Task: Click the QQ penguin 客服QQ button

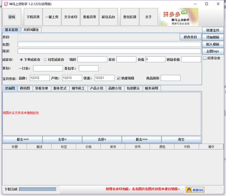Action: (x=195, y=190)
